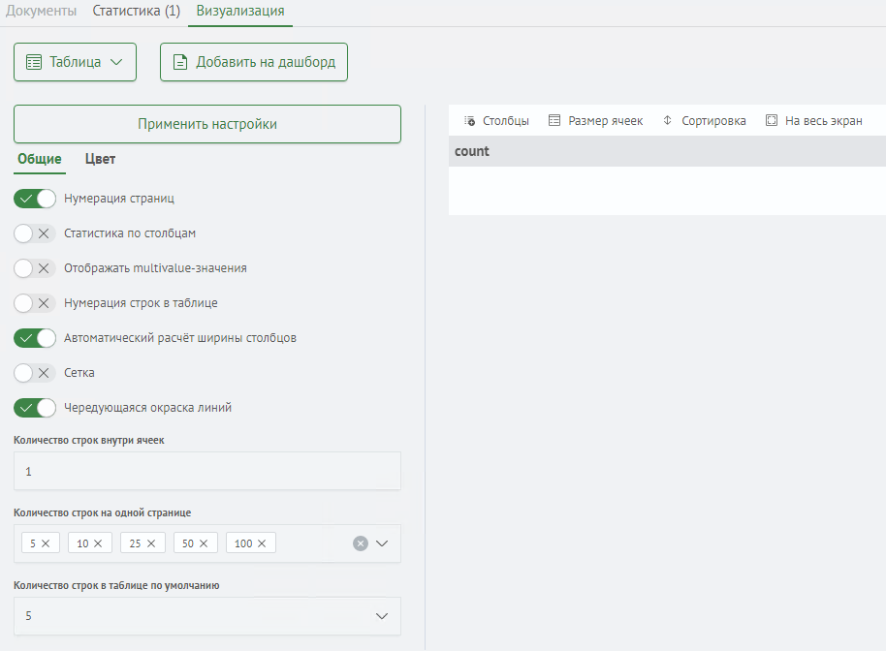Apply settings with Применить настройки
Screen dimensions: 886x651
pyautogui.click(x=207, y=124)
